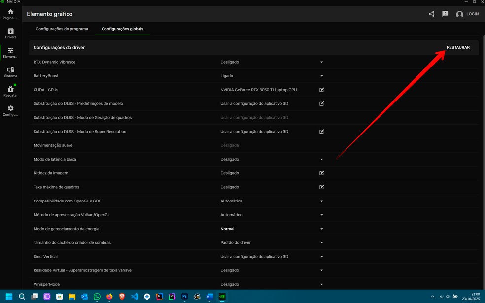The width and height of the screenshot is (485, 303).
Task: Expand the RTX Dynamic Vibrance dropdown
Action: point(321,62)
